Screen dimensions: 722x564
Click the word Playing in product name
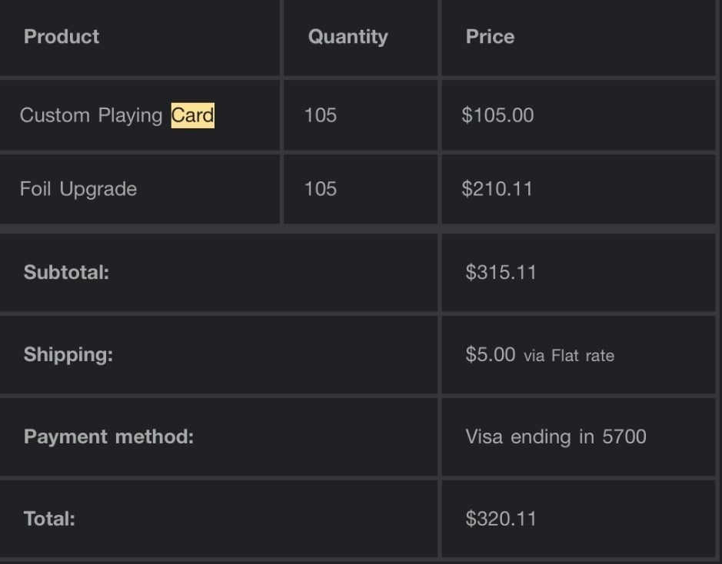tap(130, 115)
